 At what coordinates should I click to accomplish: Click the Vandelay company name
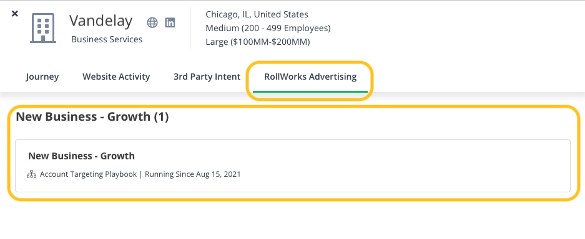(101, 21)
